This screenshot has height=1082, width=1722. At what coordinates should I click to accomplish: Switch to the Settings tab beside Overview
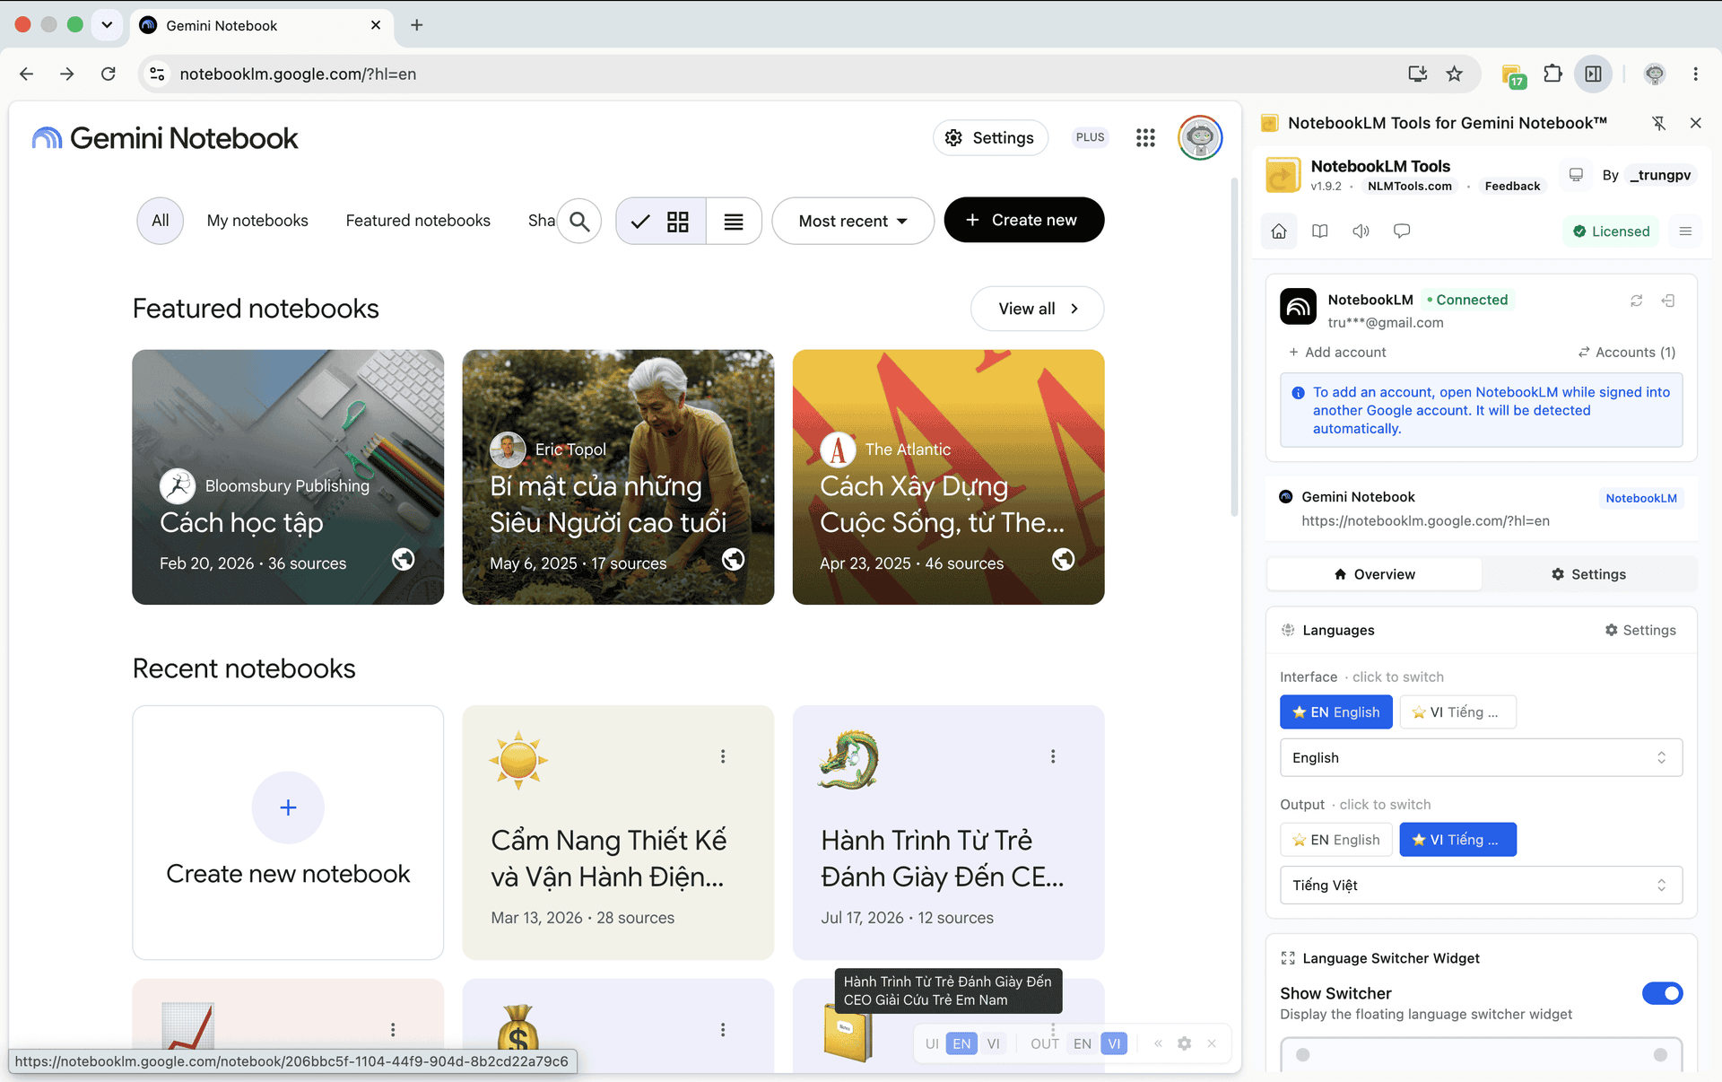(x=1588, y=574)
